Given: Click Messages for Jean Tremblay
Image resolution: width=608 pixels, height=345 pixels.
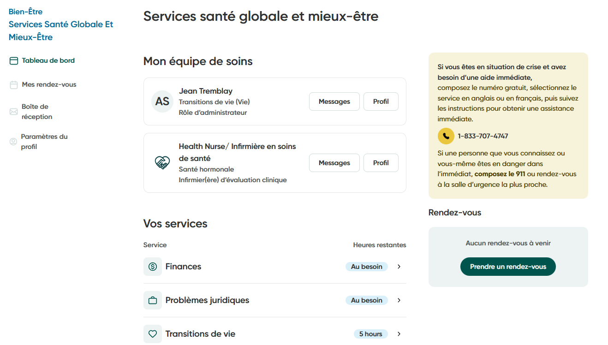Looking at the screenshot, I should click(x=334, y=101).
